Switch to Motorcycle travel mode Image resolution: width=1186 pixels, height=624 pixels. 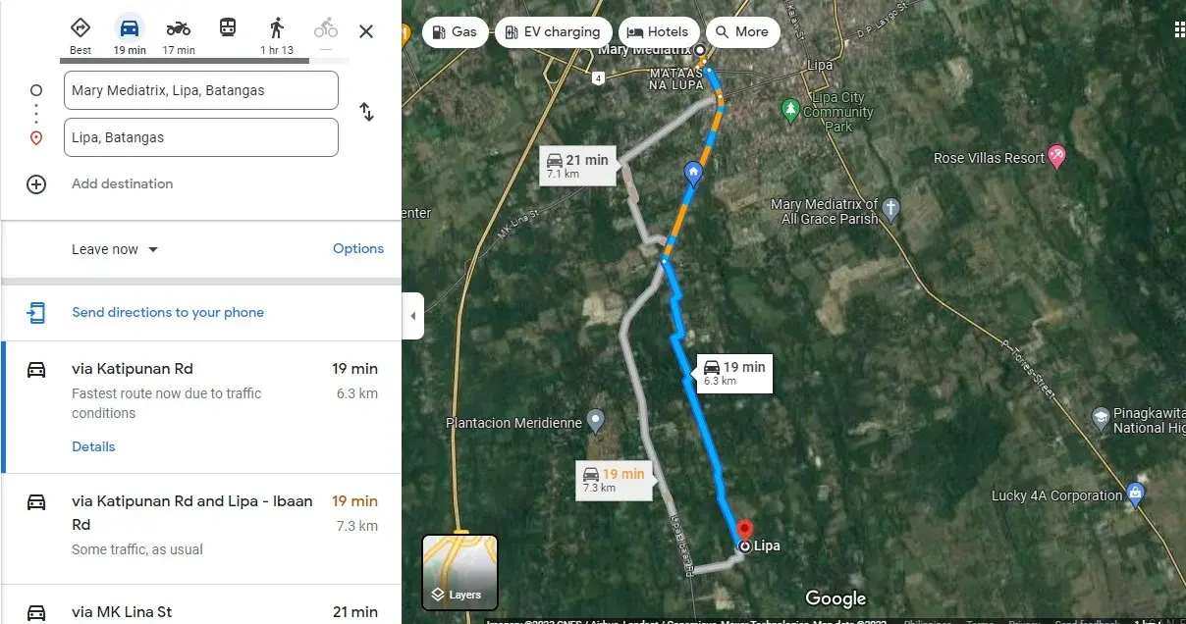point(179,35)
